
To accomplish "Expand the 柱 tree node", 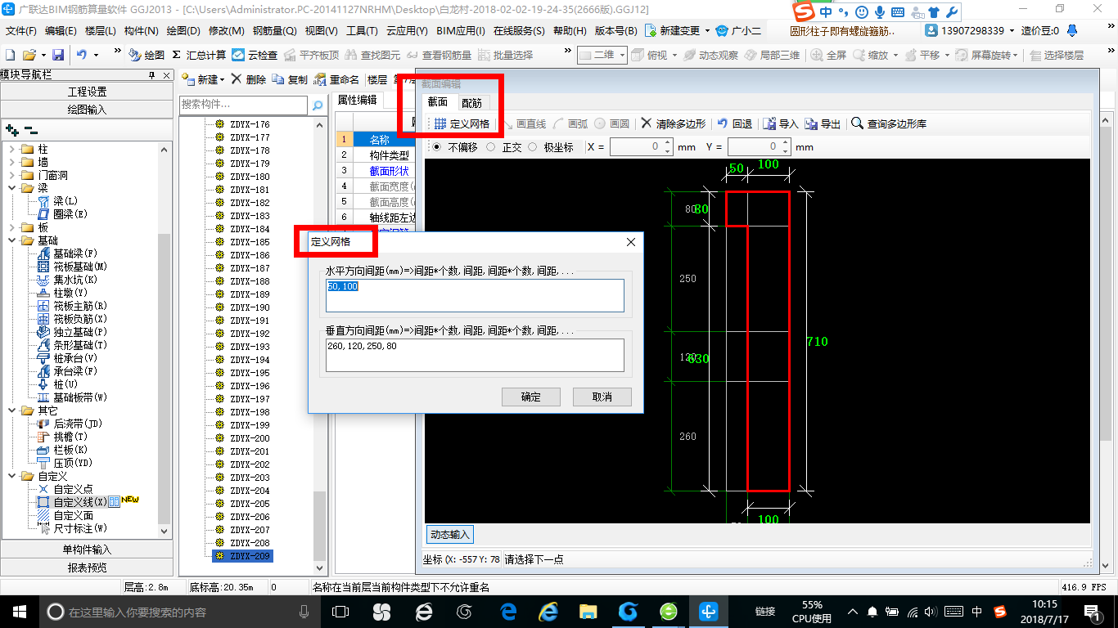I will (x=11, y=150).
